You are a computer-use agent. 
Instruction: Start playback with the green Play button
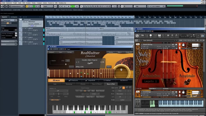pos(73,6)
